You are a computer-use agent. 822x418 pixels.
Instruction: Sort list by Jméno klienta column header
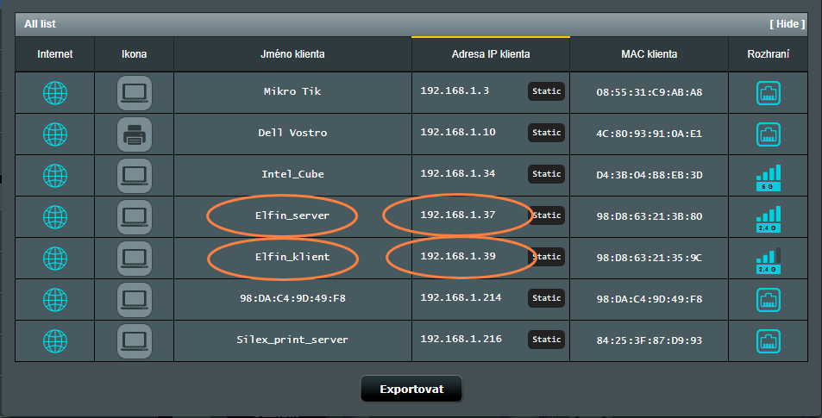[292, 54]
